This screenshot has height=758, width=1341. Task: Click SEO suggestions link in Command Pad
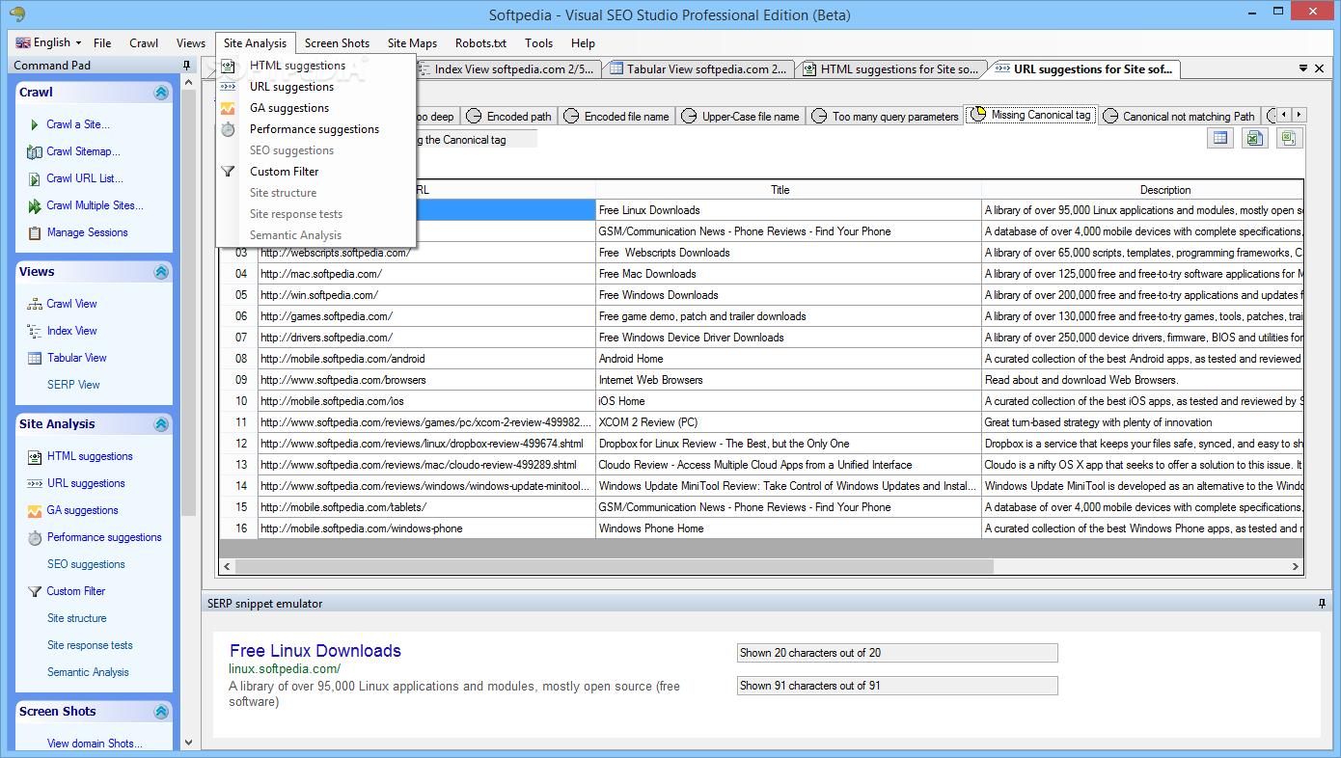point(86,564)
